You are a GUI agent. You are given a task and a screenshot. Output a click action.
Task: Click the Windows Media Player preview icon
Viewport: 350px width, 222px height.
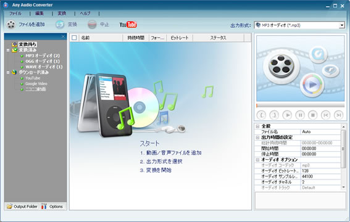click(x=312, y=84)
